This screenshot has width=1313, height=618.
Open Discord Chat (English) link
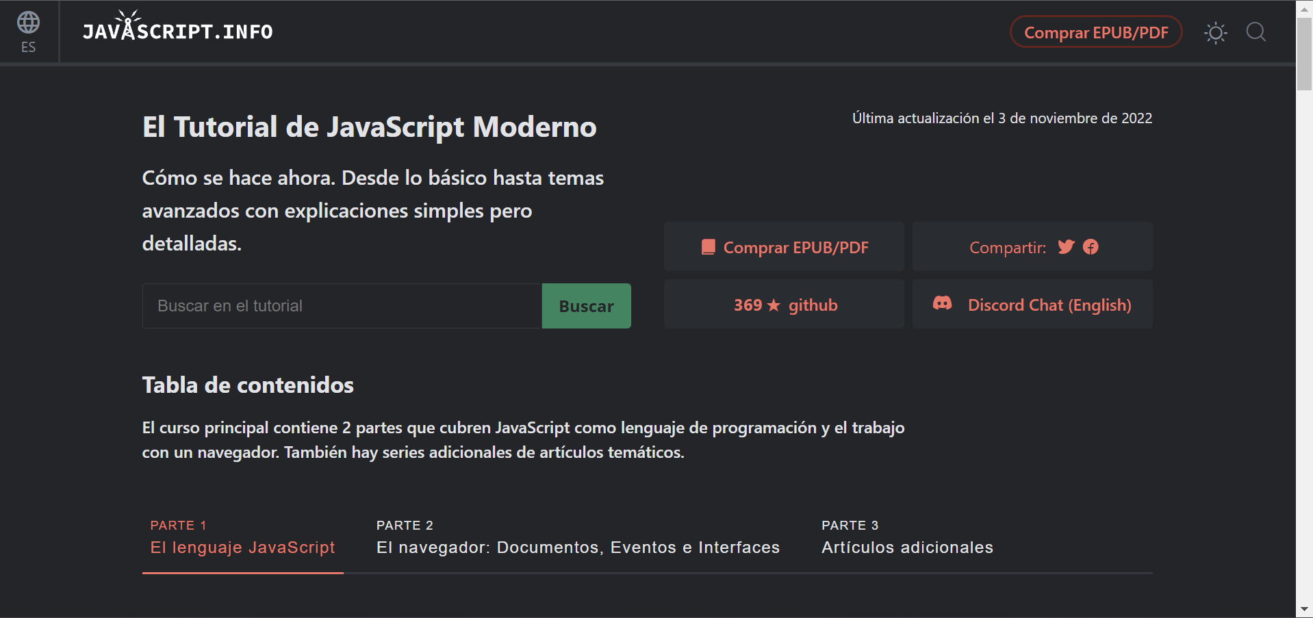coord(1032,304)
